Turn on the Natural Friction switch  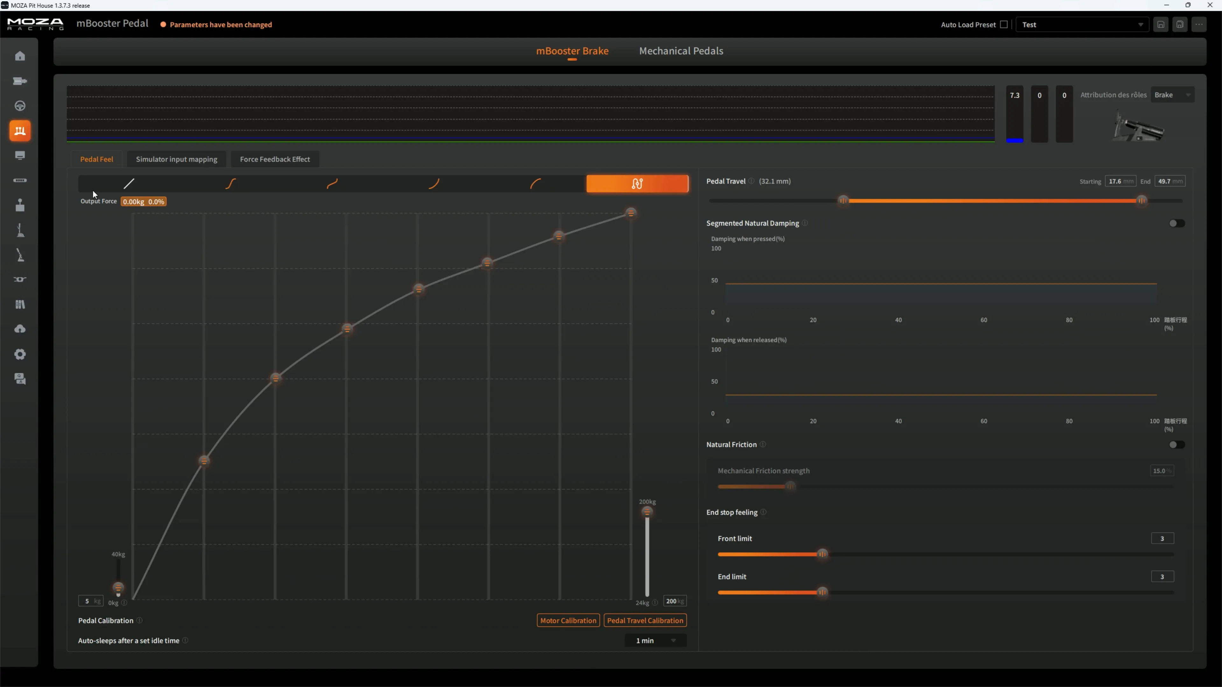1176,445
